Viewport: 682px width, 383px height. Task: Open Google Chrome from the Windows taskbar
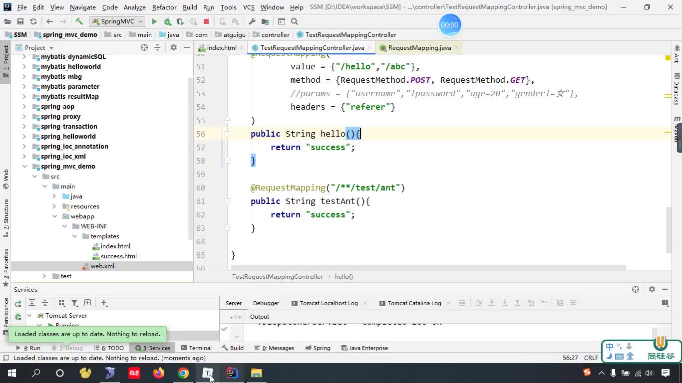coord(183,373)
